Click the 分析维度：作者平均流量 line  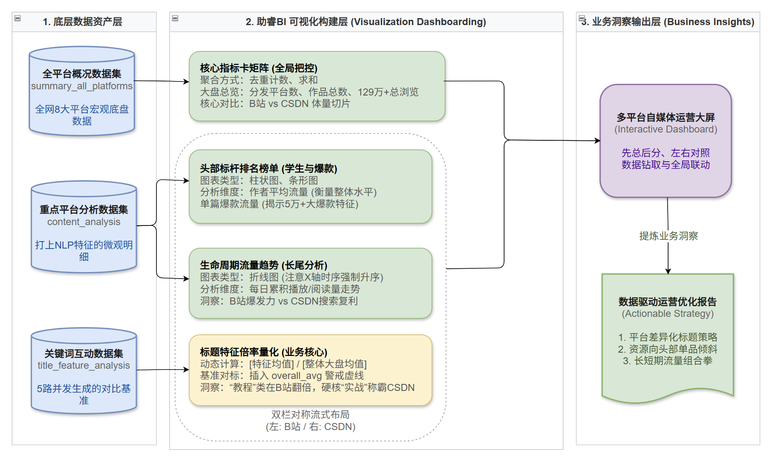[x=289, y=192]
